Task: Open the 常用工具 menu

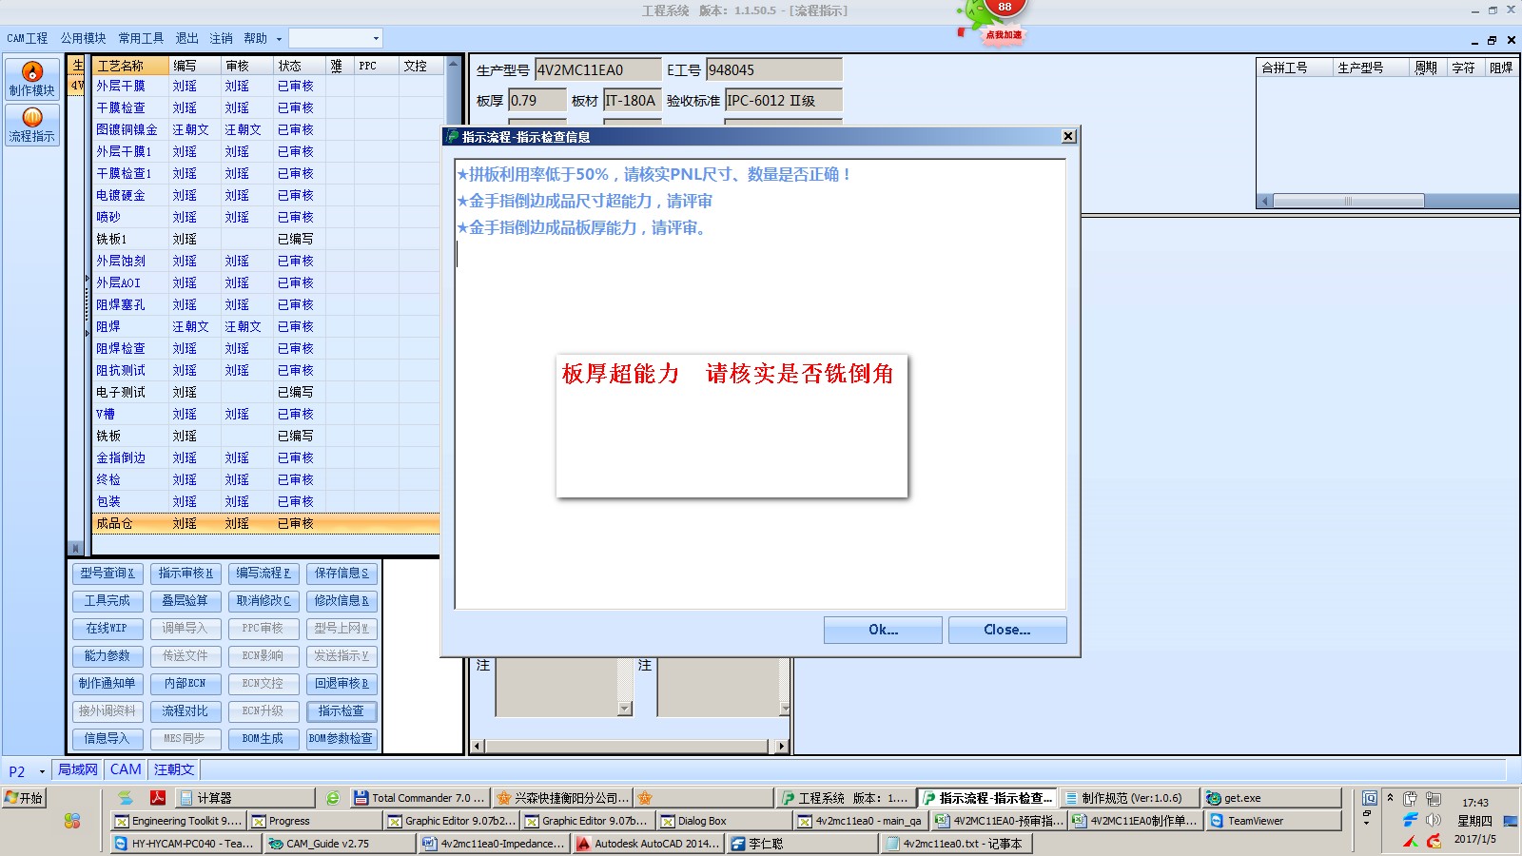Action: coord(141,38)
